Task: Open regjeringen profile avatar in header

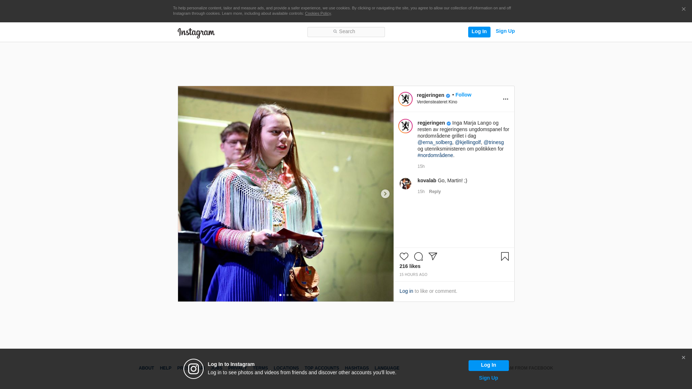Action: [405, 99]
